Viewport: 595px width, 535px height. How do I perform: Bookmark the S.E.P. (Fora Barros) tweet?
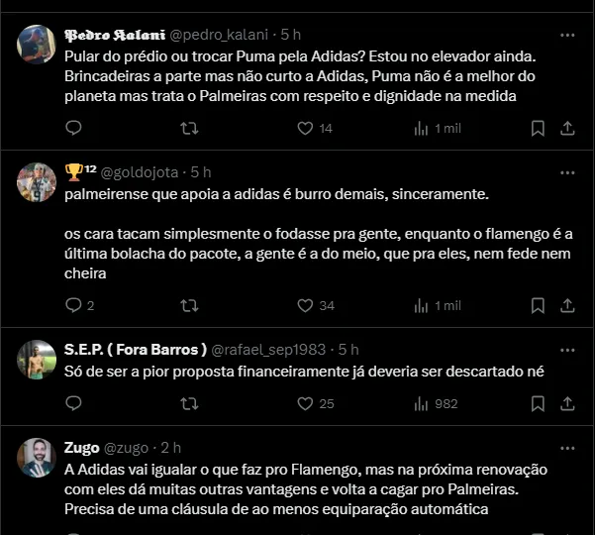(x=538, y=403)
